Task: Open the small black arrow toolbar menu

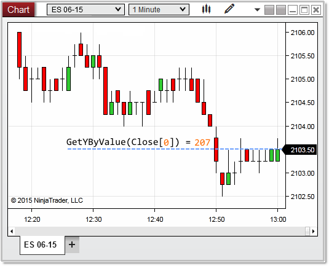Action: tap(257, 10)
